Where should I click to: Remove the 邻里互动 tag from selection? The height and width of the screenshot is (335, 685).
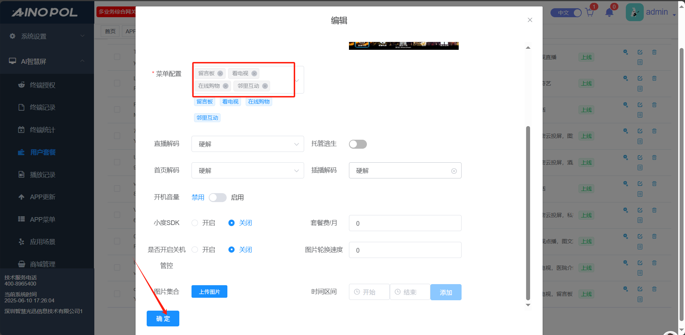pos(265,86)
